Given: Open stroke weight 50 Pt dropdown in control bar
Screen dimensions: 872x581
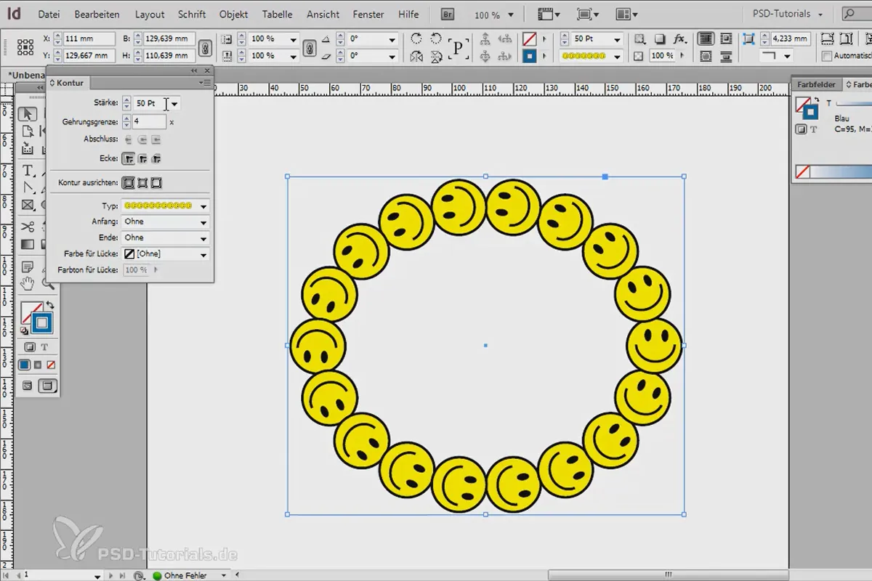Looking at the screenshot, I should click(x=618, y=38).
